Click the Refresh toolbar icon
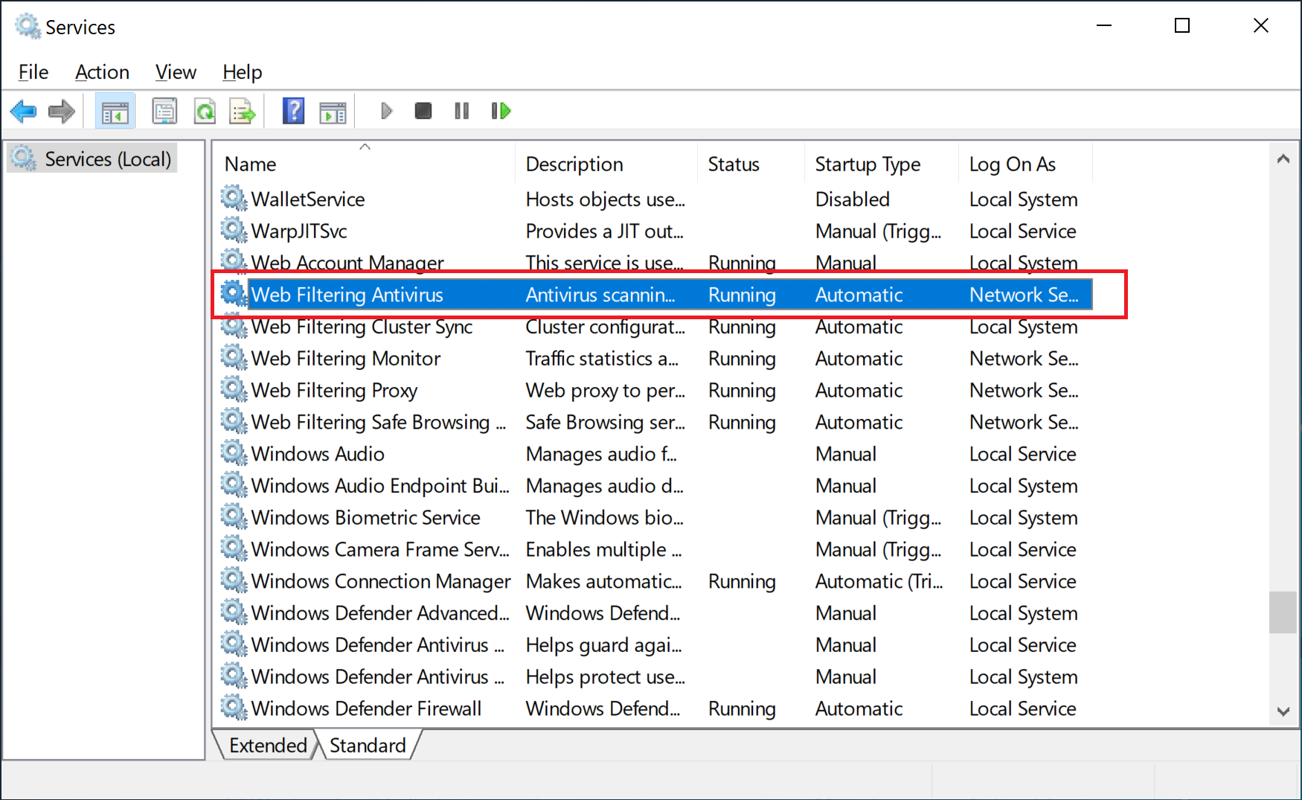1302x800 pixels. coord(204,112)
